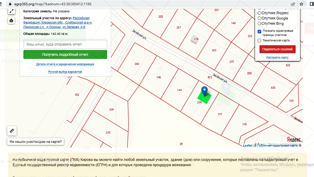This screenshot has width=314, height=177.
Task: Click the Яндекс logo on map
Action: (x=294, y=139)
